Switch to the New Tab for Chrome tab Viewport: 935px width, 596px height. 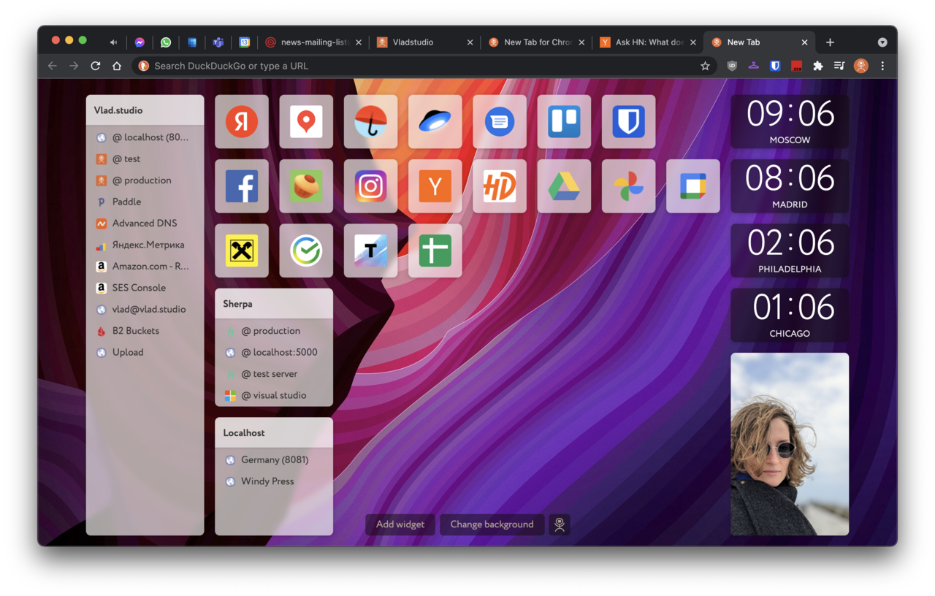point(536,42)
